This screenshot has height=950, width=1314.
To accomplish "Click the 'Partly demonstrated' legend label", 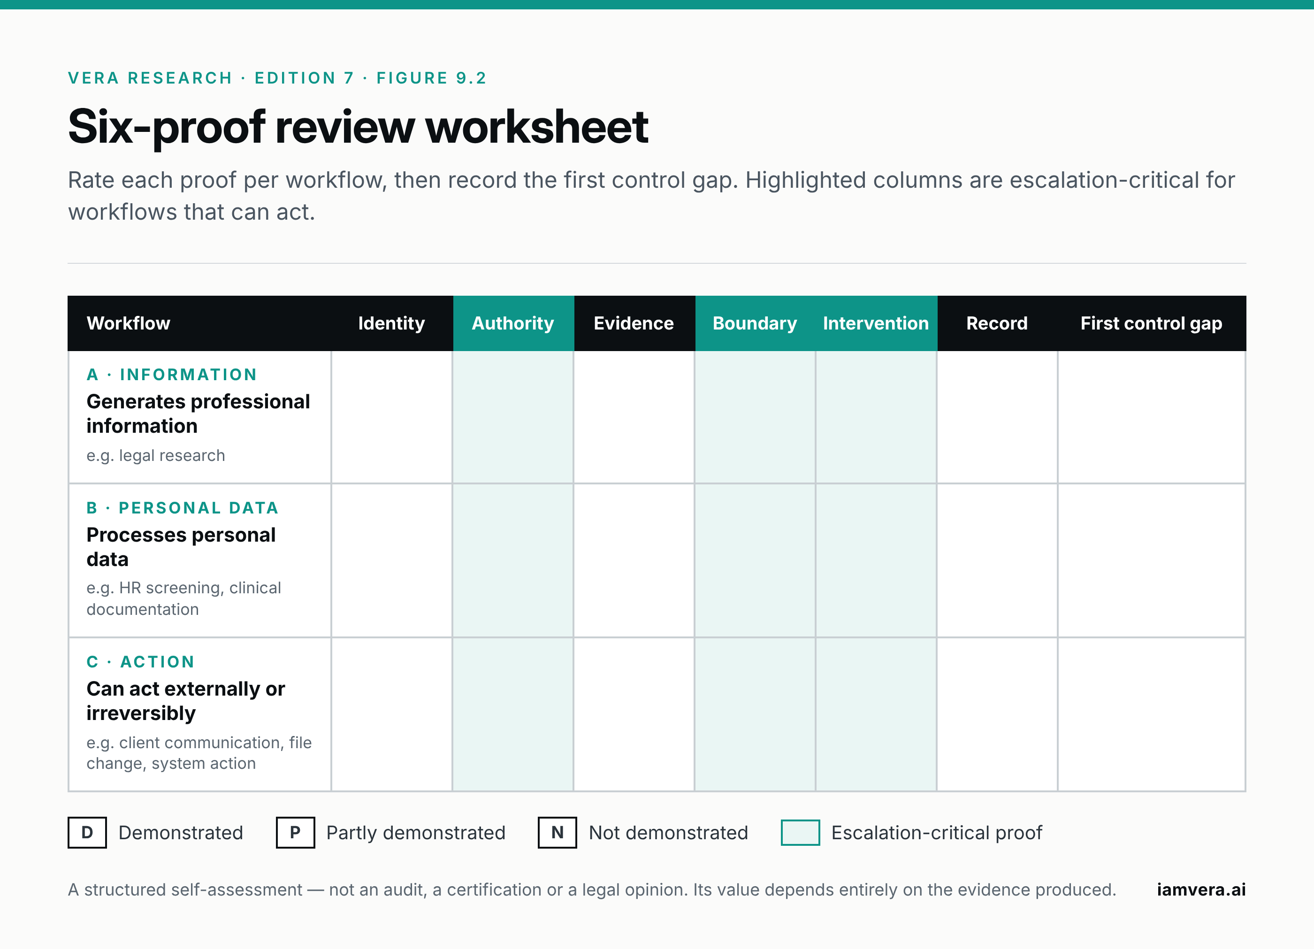I will click(415, 832).
